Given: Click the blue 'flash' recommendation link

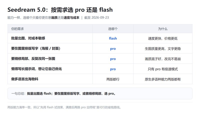Looking at the screenshot, I should pyautogui.click(x=113, y=38).
